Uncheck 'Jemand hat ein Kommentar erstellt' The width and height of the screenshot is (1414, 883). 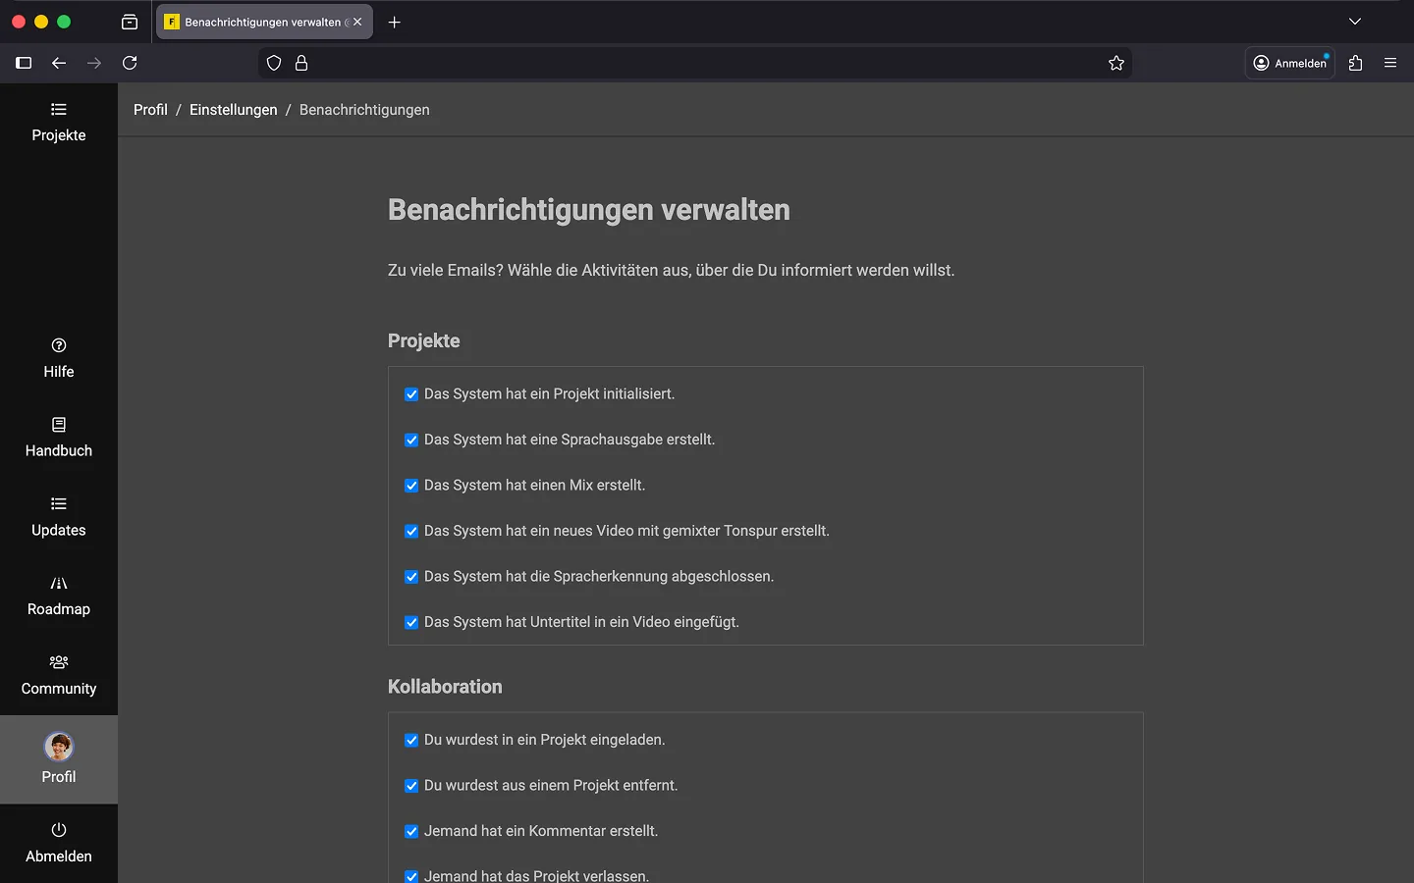click(411, 832)
